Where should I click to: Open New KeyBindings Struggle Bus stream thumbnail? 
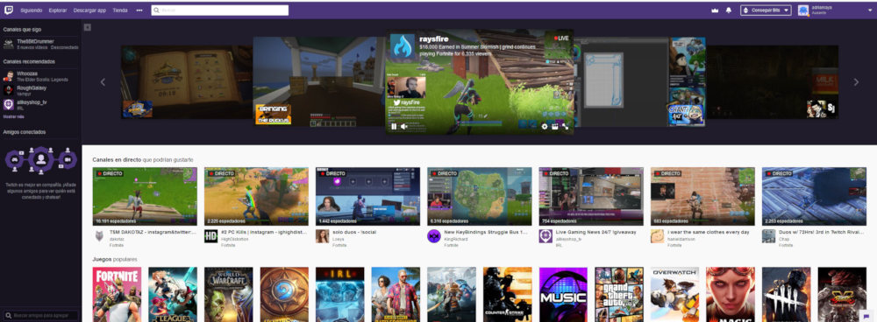480,196
